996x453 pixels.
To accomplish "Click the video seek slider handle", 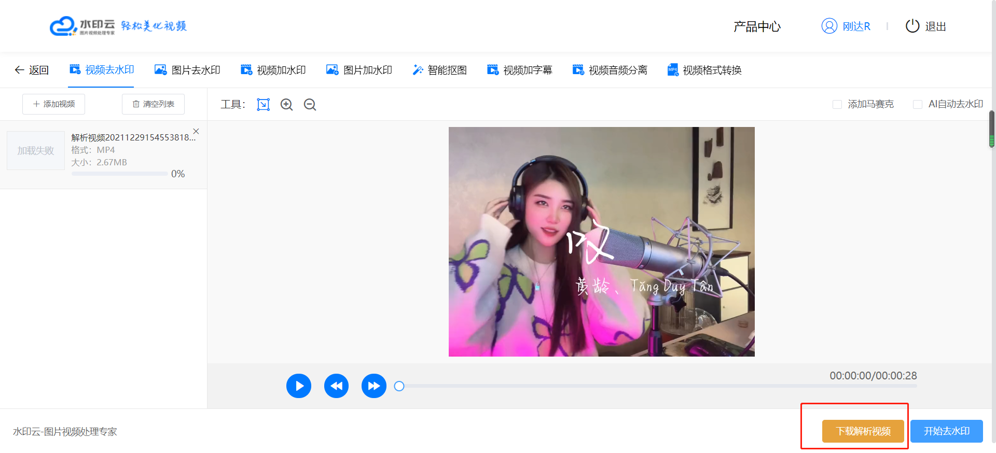I will click(x=399, y=386).
